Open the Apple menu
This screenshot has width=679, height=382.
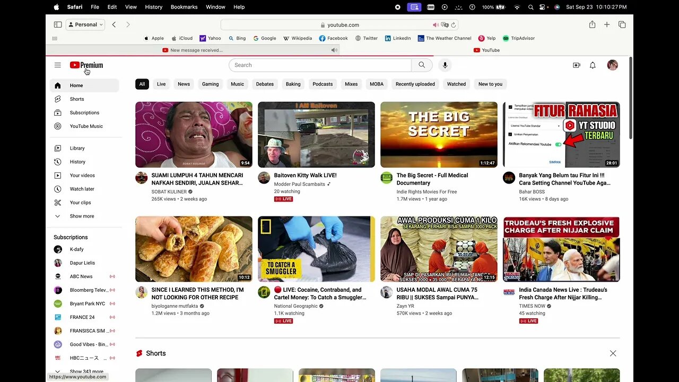pyautogui.click(x=57, y=7)
